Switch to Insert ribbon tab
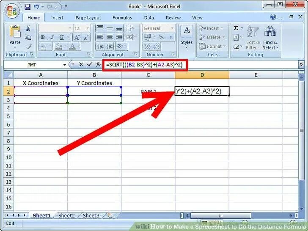The width and height of the screenshot is (308, 231). point(57,18)
